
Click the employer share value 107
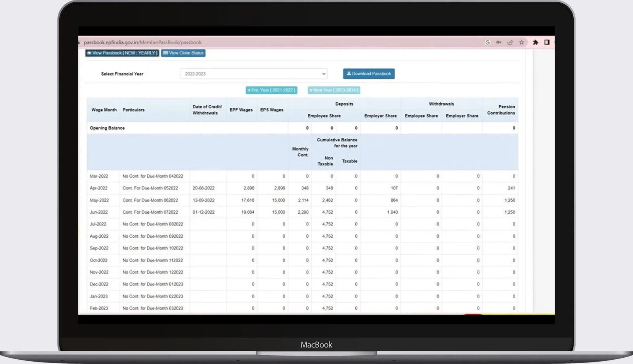[394, 188]
